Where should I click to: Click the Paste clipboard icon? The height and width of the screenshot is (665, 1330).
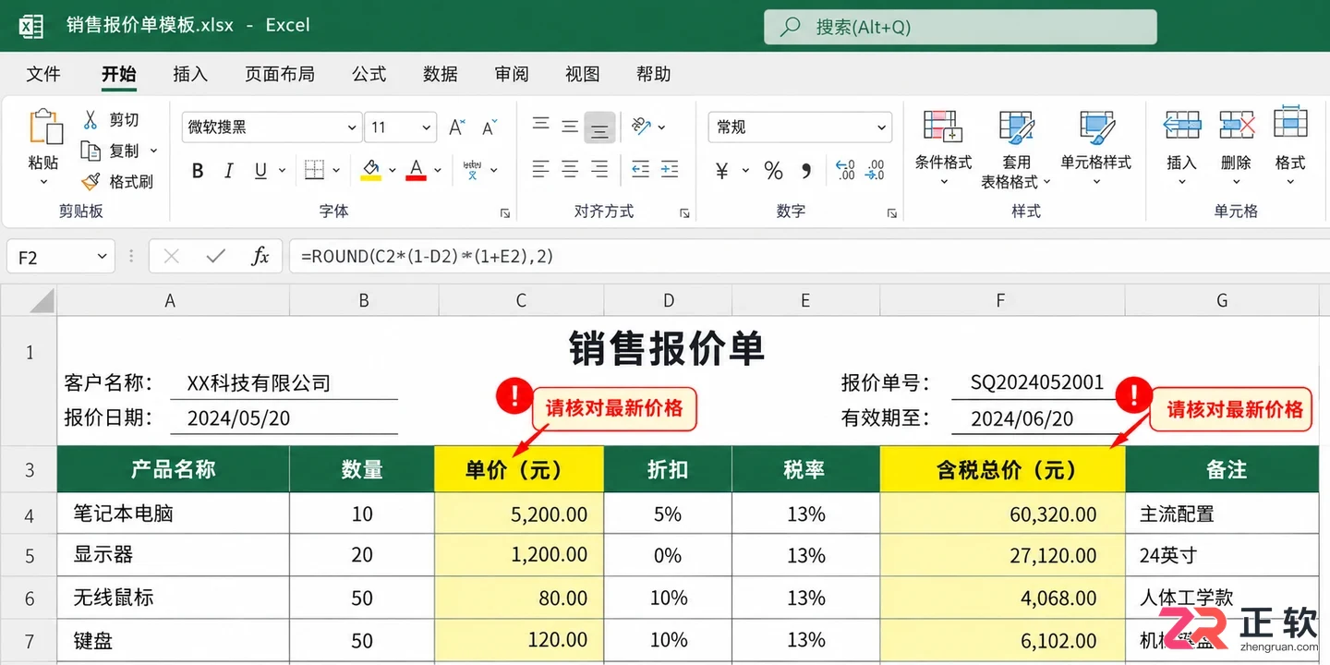(x=44, y=127)
